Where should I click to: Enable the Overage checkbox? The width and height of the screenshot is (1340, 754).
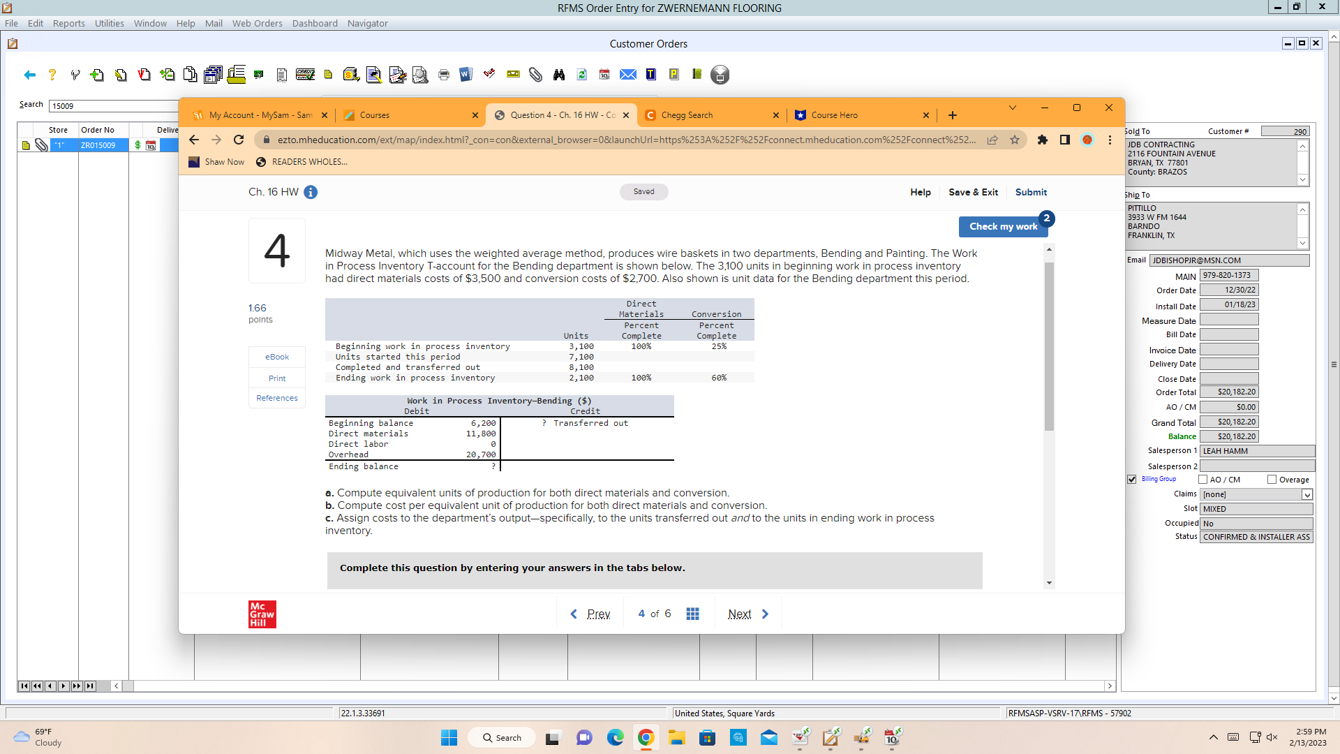point(1272,480)
